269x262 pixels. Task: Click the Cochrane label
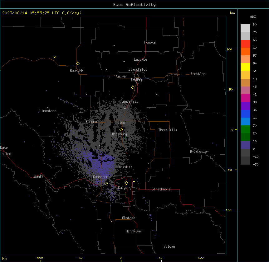[x=100, y=177]
